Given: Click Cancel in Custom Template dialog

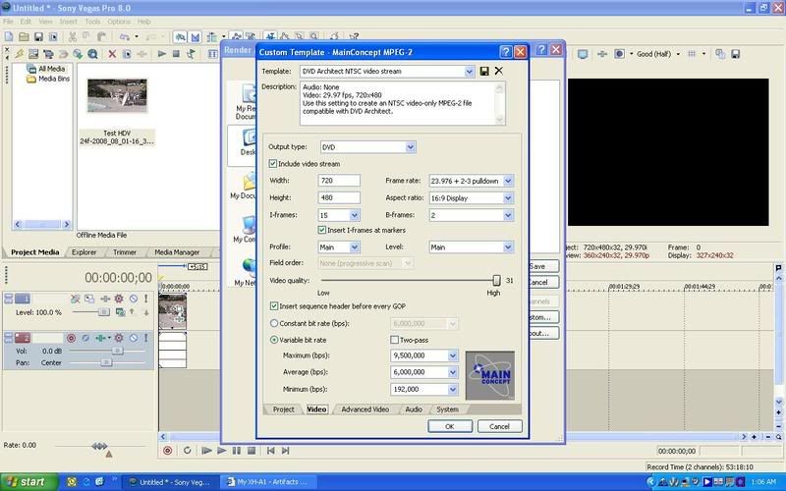Looking at the screenshot, I should [499, 426].
